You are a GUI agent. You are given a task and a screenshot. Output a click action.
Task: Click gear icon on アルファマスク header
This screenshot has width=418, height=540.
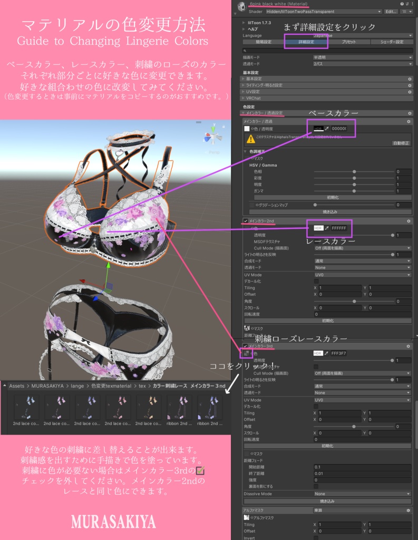click(409, 510)
